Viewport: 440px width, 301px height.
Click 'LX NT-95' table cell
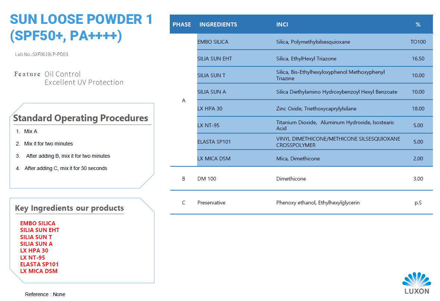(x=208, y=125)
